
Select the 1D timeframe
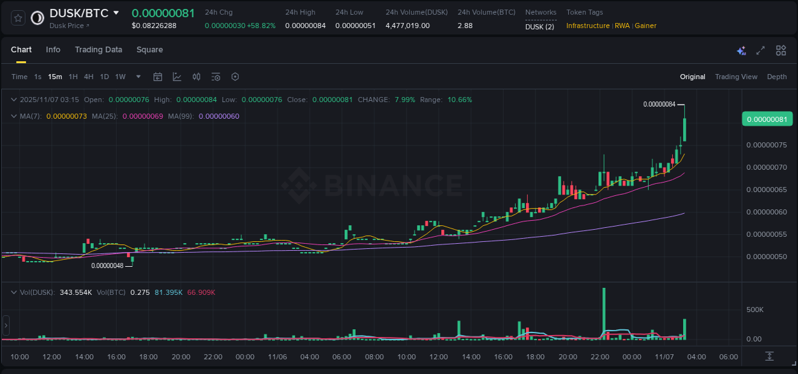tap(104, 77)
